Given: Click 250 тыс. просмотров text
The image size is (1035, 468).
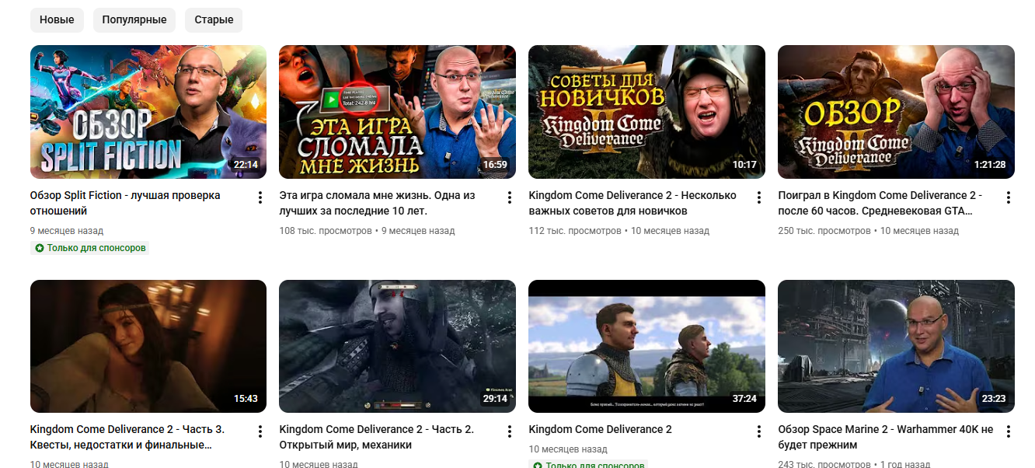Looking at the screenshot, I should [824, 231].
